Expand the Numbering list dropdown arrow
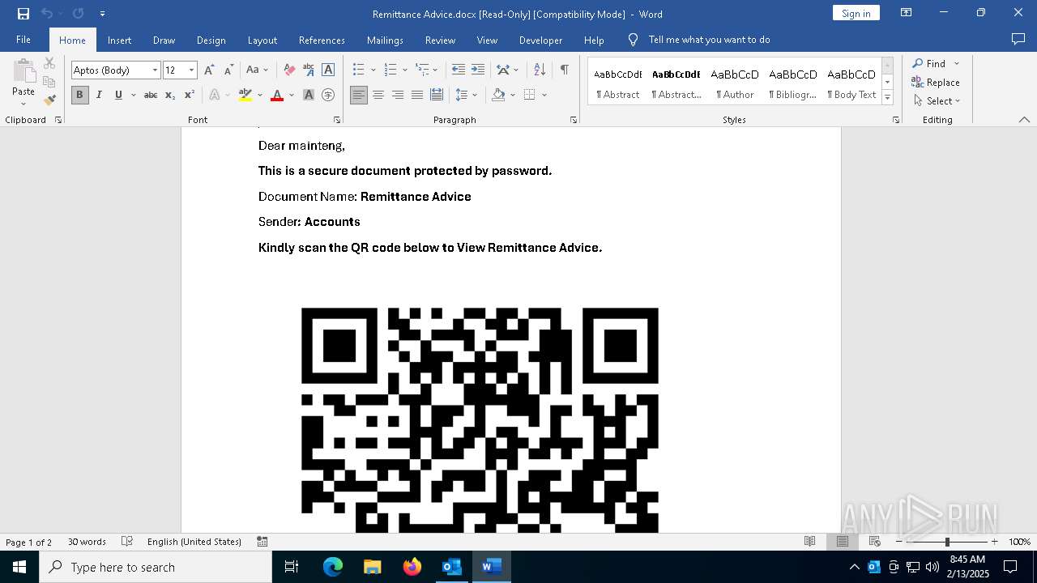 [405, 70]
